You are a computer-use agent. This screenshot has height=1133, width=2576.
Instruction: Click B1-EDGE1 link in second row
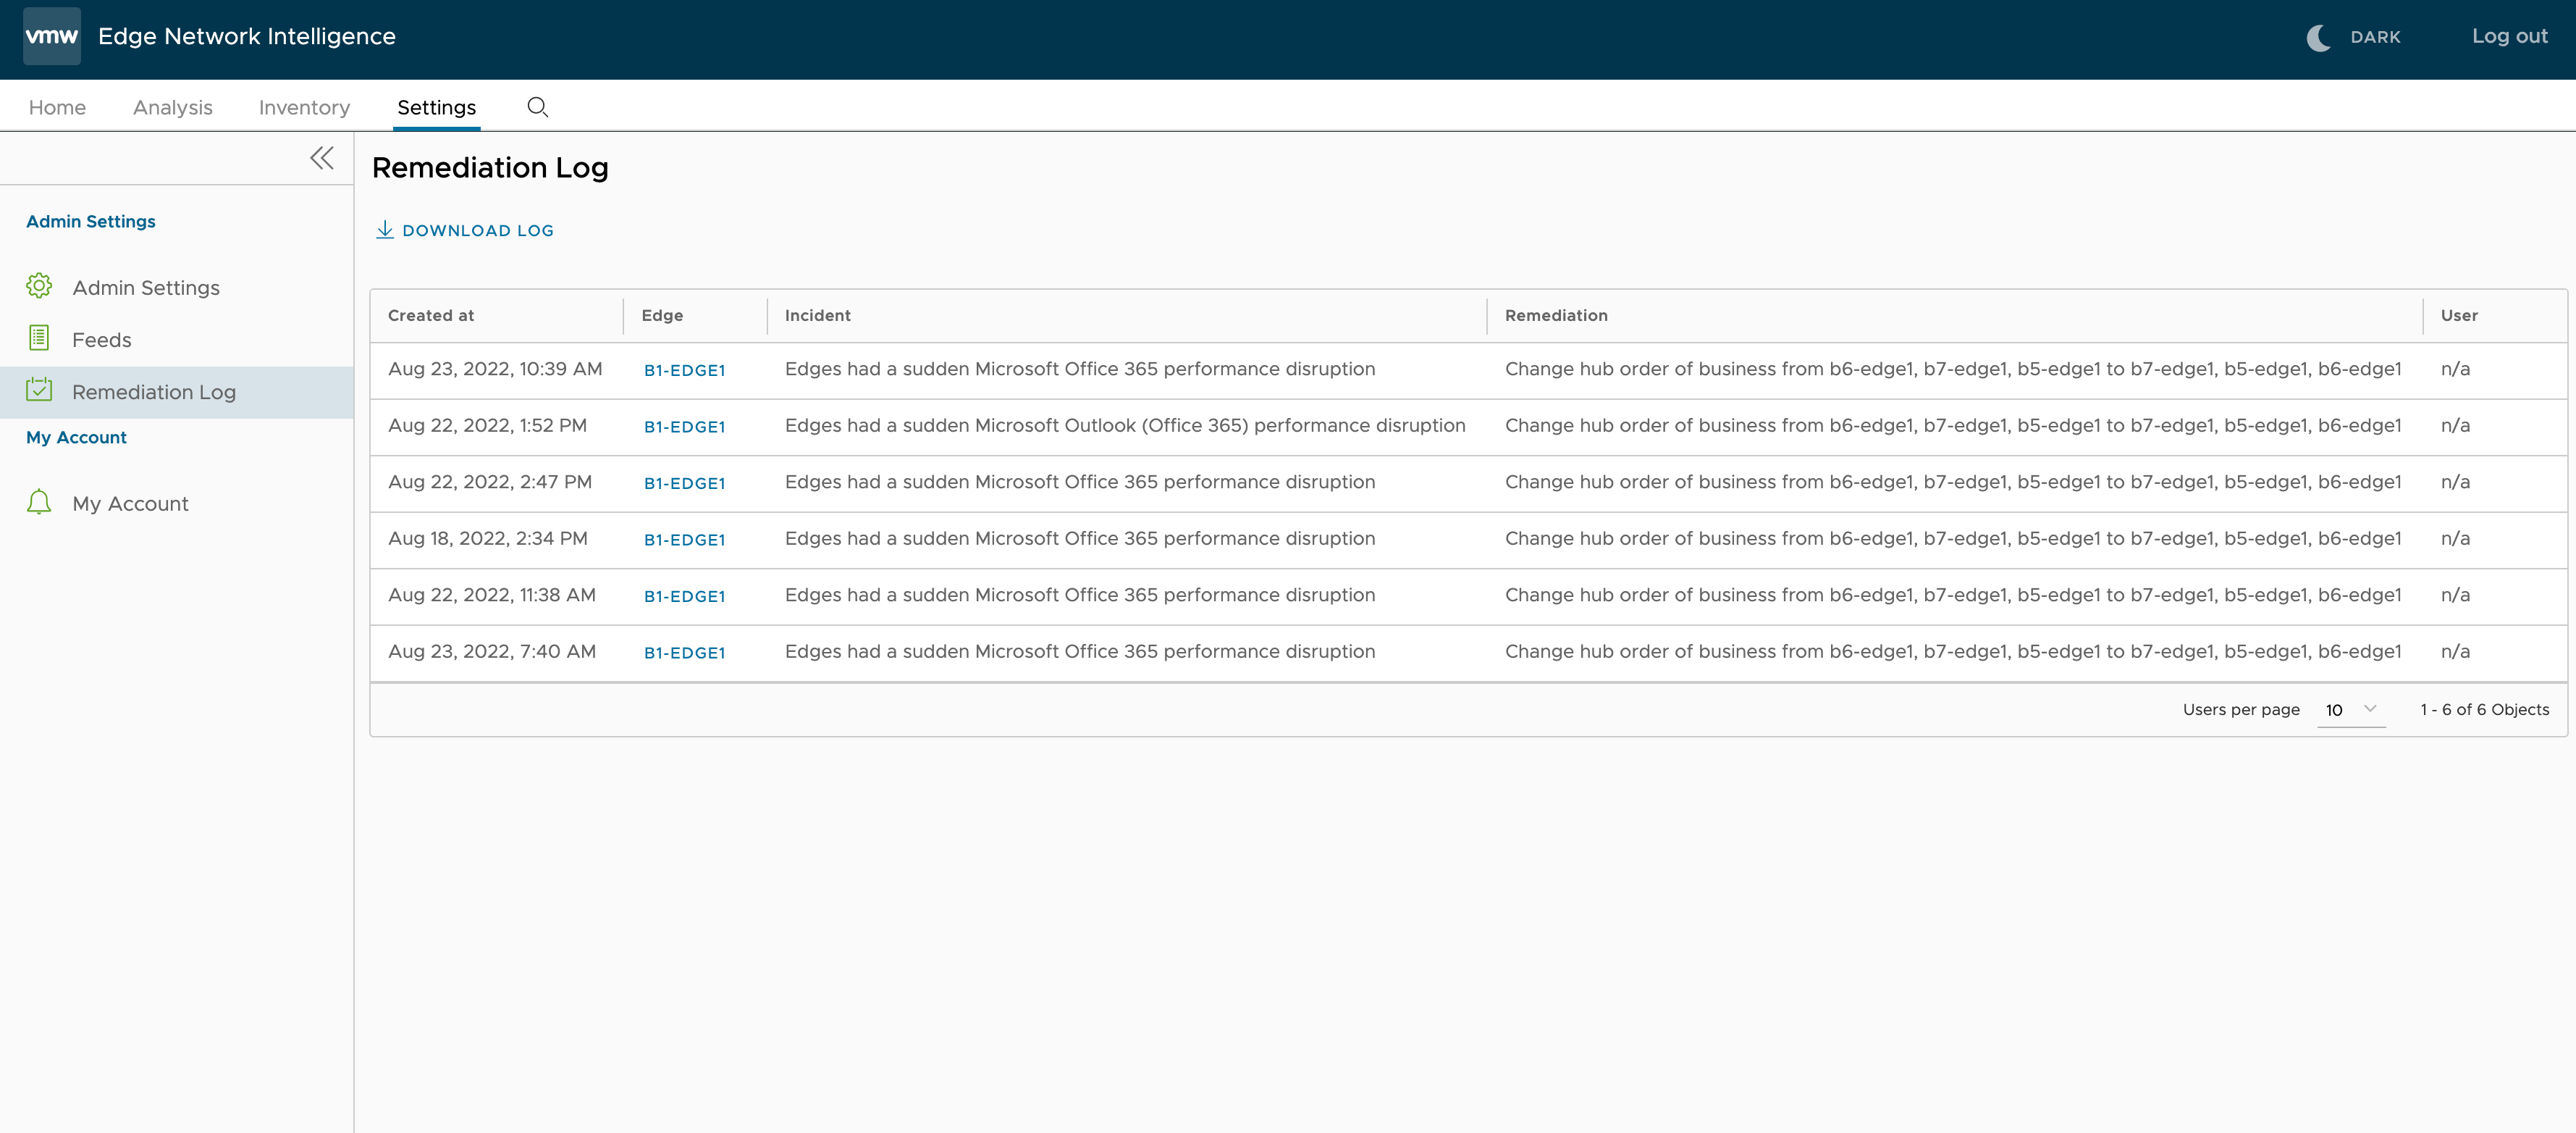683,425
